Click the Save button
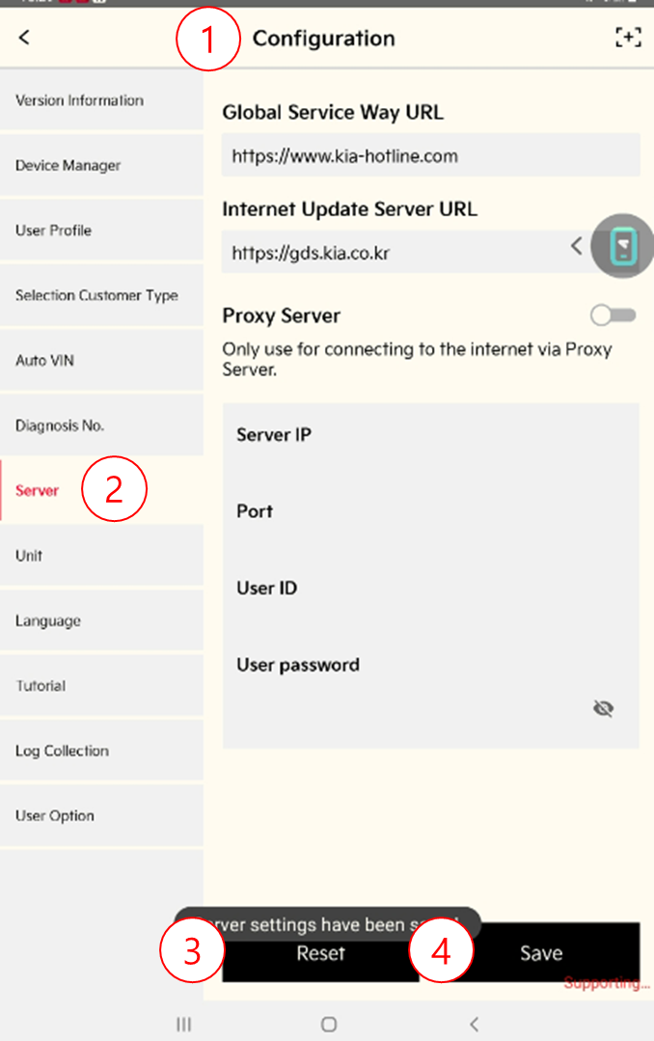Screen dimensions: 654x1041 pos(541,953)
